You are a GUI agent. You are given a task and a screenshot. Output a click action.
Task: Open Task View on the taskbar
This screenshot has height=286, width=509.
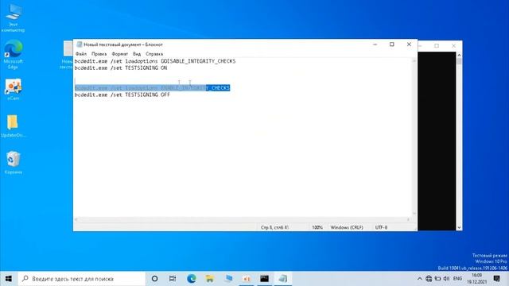173,279
